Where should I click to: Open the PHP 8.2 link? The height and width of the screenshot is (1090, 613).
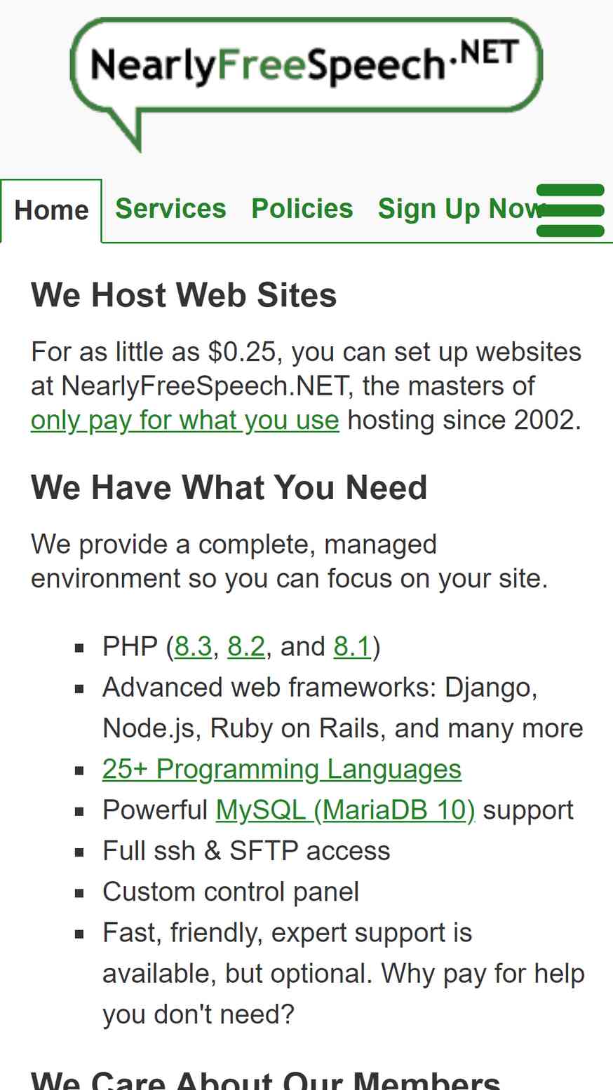246,646
